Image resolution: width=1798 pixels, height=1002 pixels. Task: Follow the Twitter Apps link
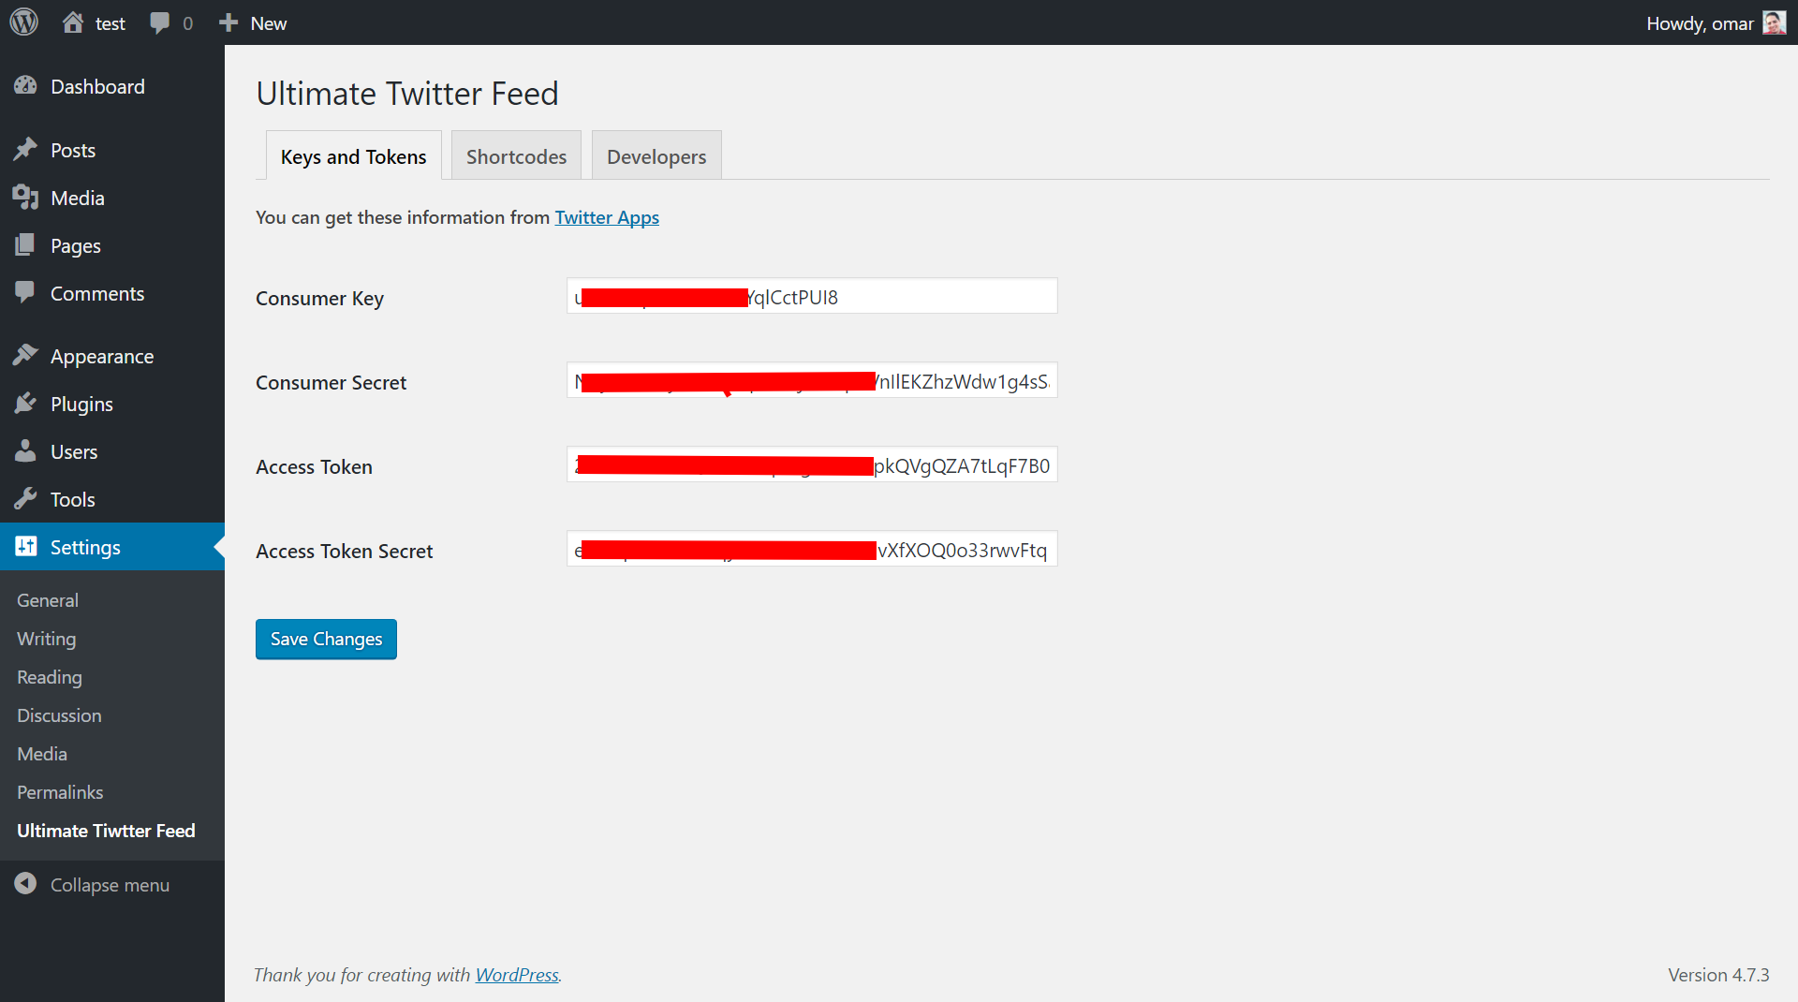click(607, 217)
